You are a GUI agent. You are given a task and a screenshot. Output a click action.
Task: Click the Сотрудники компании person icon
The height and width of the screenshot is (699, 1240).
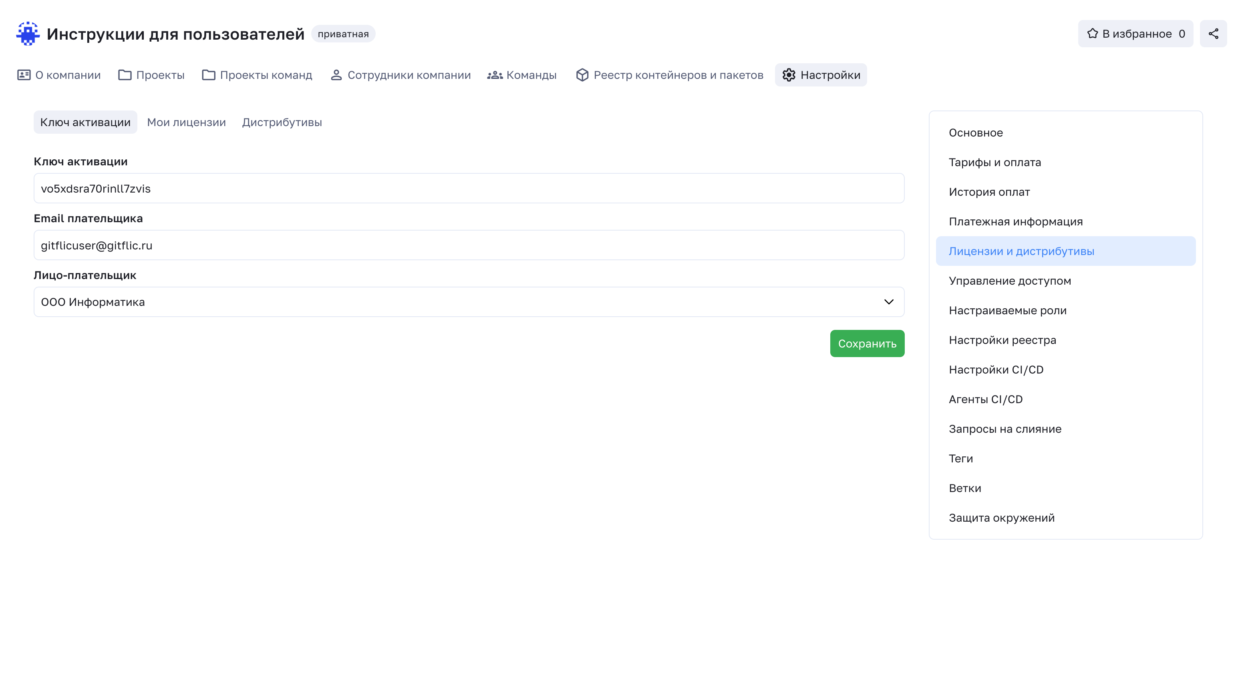click(x=336, y=75)
